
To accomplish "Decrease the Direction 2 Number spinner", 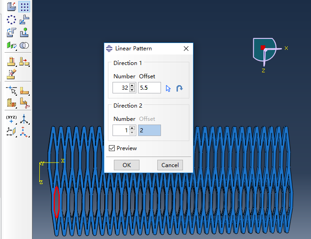I will pyautogui.click(x=132, y=132).
